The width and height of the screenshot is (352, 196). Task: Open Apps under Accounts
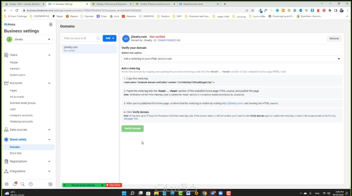tap(13, 109)
